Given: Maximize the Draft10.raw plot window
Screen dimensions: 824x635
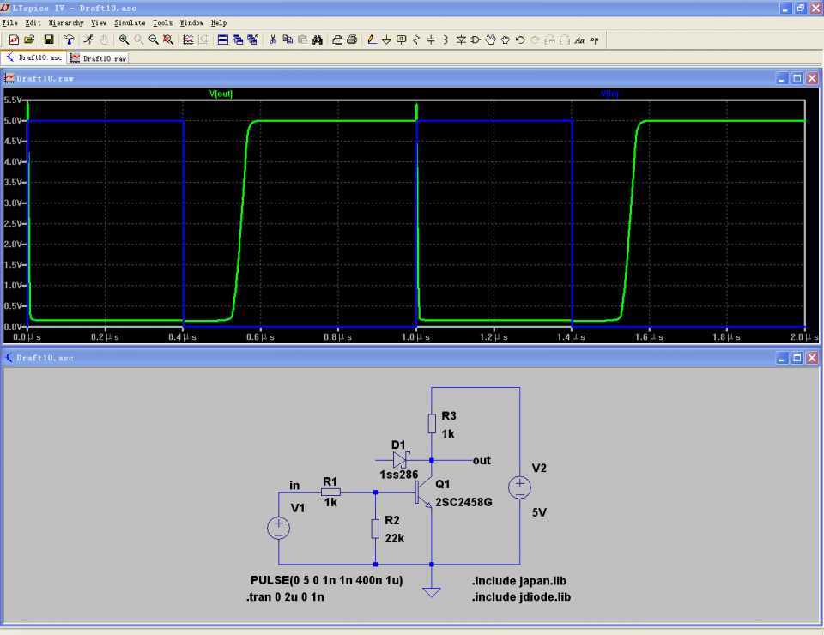Looking at the screenshot, I should pyautogui.click(x=797, y=78).
